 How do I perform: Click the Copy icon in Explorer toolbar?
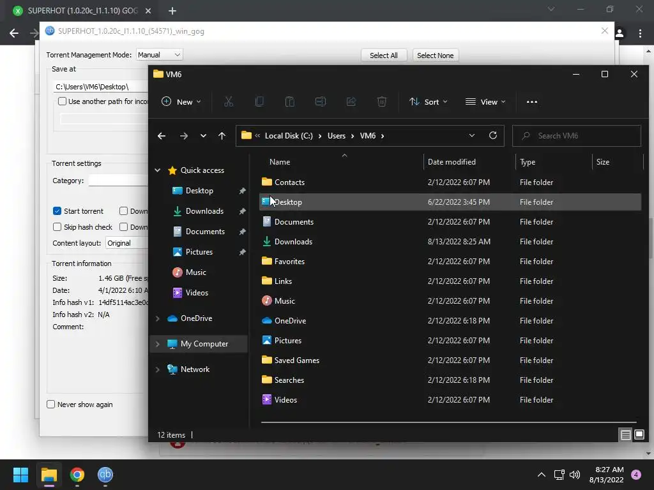259,101
